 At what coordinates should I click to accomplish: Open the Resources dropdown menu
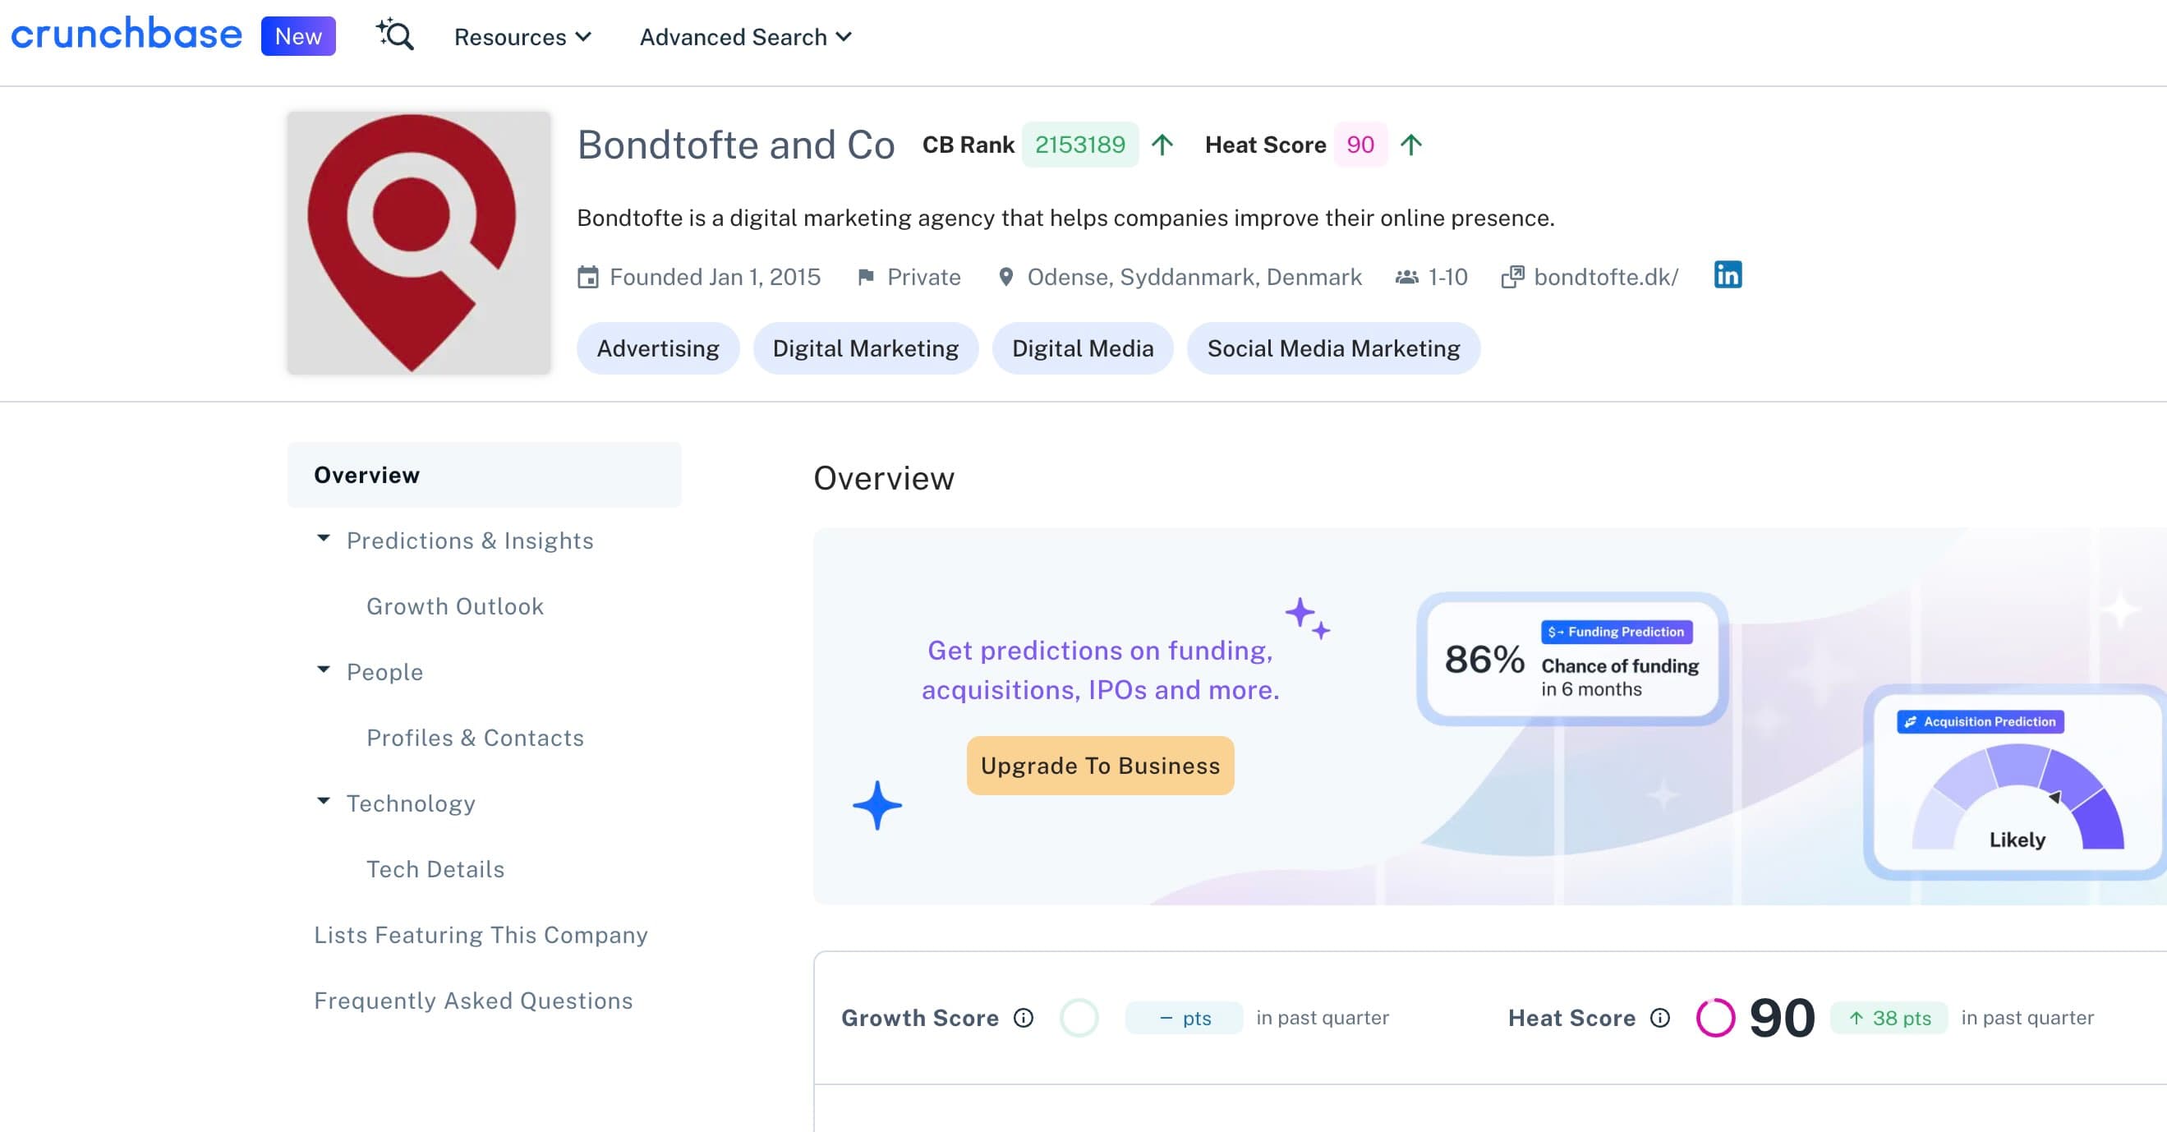click(522, 37)
